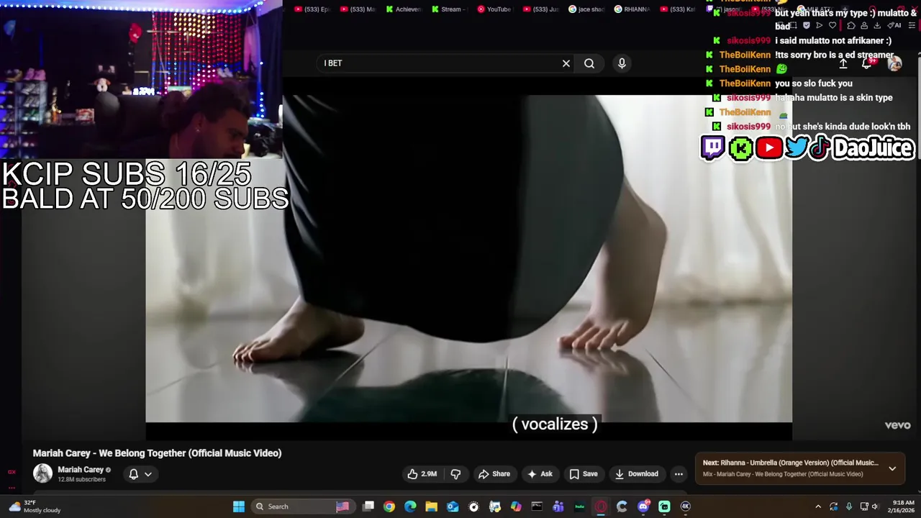Viewport: 921px width, 518px height.
Task: Open network settings from tray icon
Action: tap(864, 506)
